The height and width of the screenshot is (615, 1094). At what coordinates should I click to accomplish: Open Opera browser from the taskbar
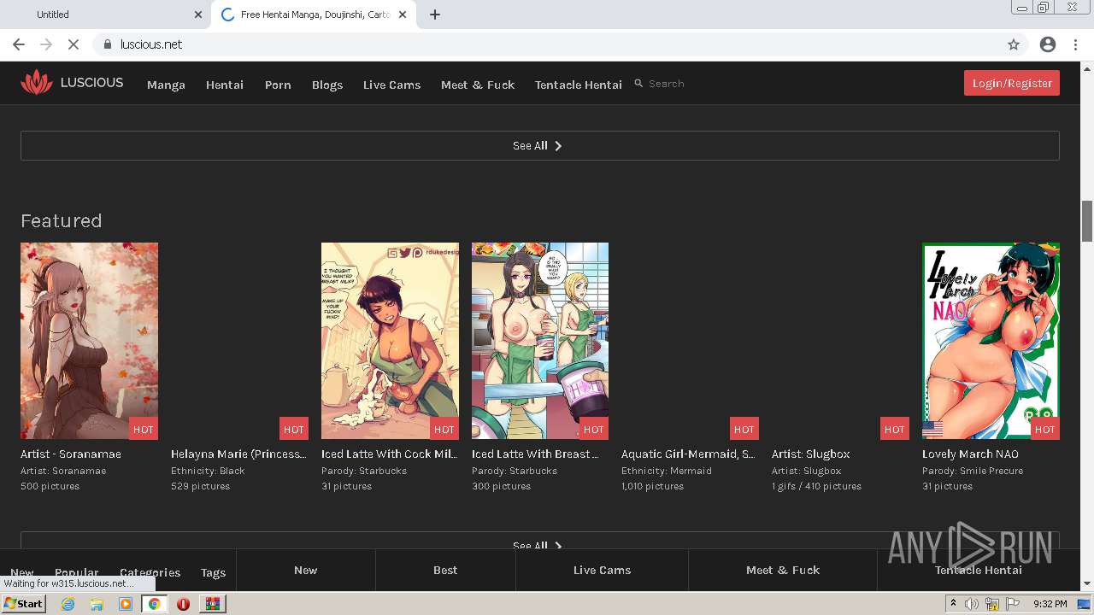(x=183, y=604)
